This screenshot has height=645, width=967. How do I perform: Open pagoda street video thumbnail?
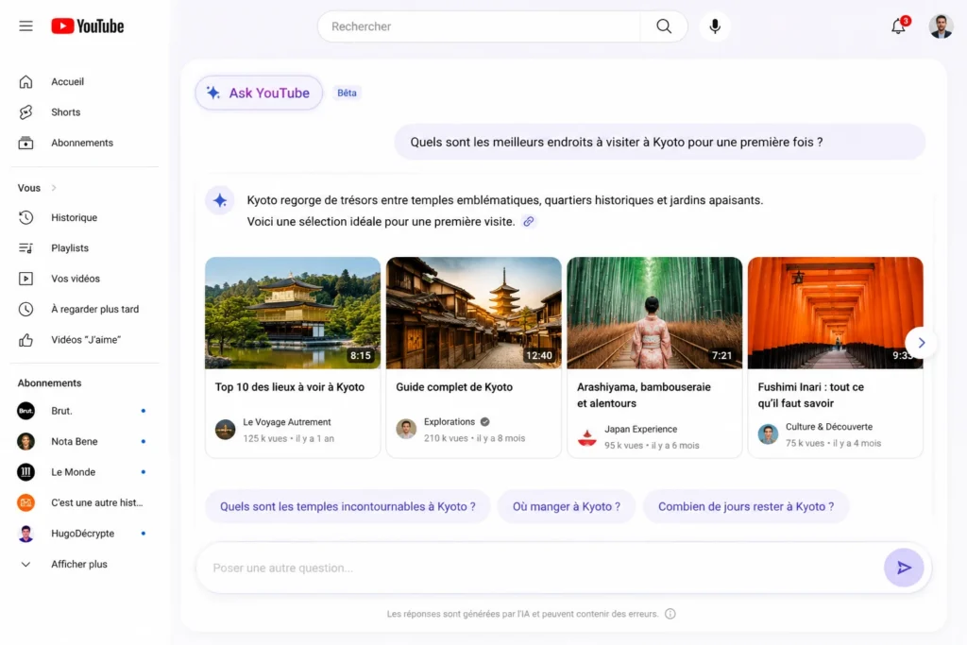(474, 313)
